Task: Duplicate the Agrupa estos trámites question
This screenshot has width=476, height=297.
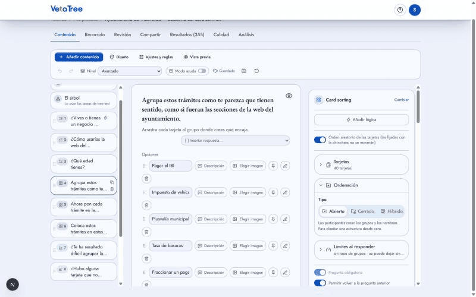Action: pos(112,182)
